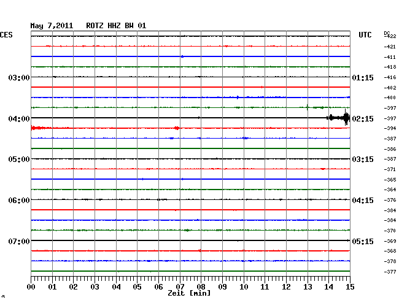Click the "04:15" UTC time label
The image size is (399, 303).
point(363,201)
